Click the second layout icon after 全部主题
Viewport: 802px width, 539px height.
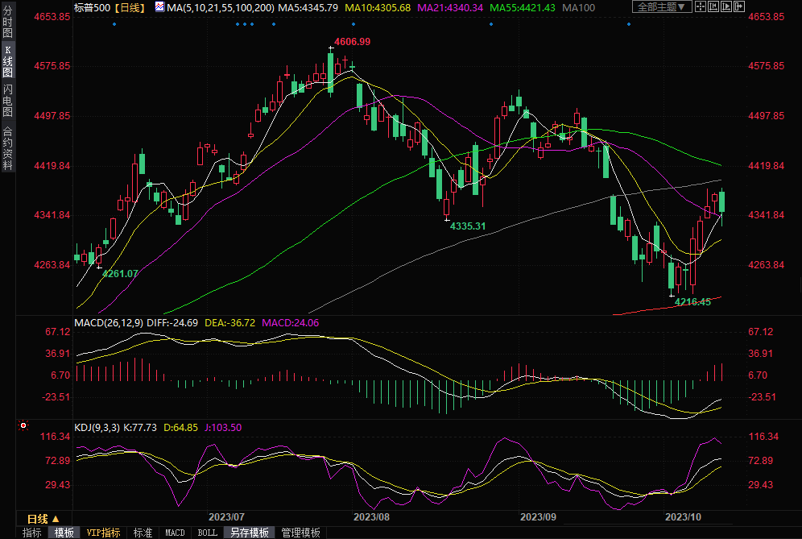tap(712, 7)
